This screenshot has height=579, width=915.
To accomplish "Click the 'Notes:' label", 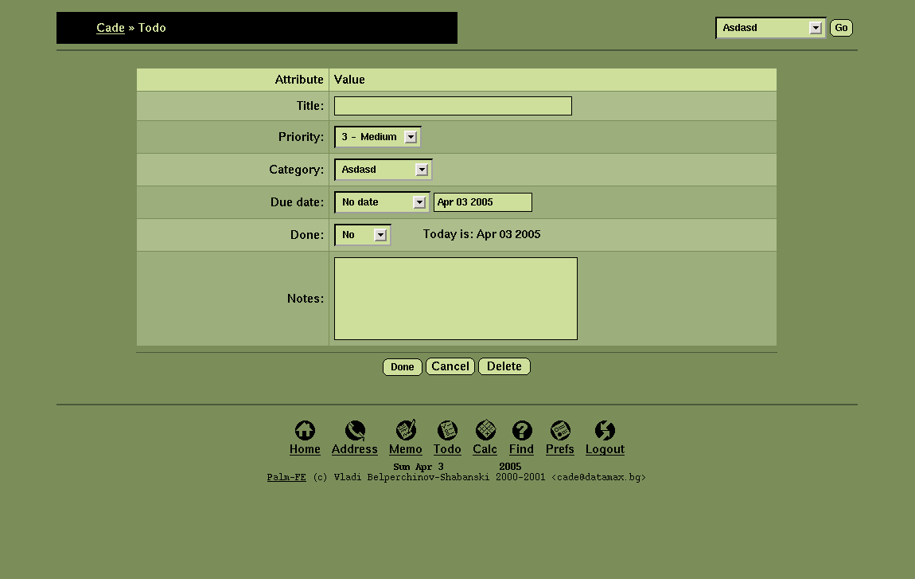I will 306,299.
